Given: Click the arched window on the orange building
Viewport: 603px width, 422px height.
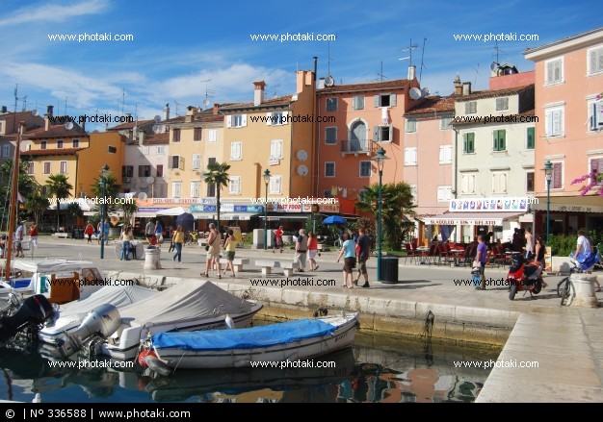Looking at the screenshot, I should coord(357,135).
